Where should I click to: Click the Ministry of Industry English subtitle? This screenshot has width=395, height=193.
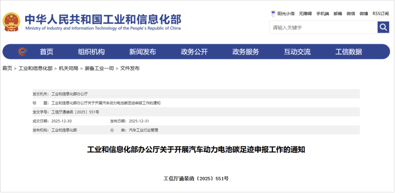pos(103,28)
